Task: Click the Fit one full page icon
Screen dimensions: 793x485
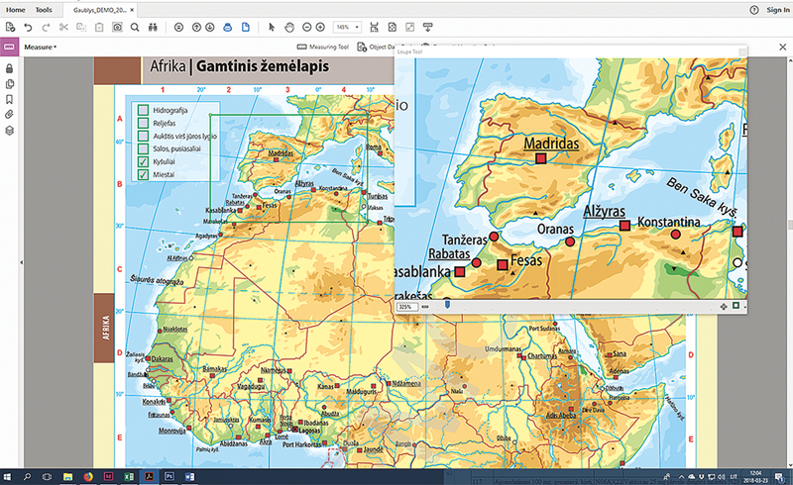Action: pos(392,28)
